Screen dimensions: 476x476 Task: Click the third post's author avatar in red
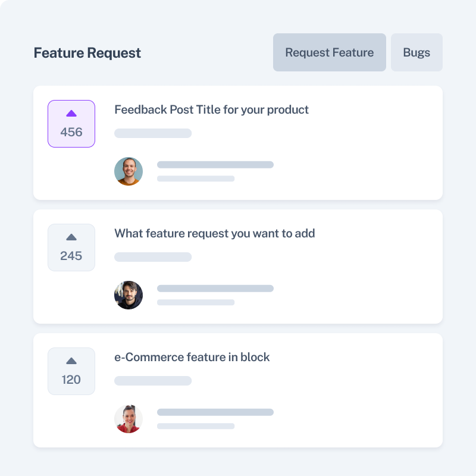click(129, 419)
